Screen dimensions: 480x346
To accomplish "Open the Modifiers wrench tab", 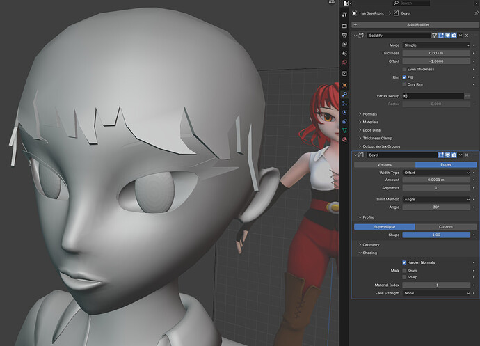I will [344, 95].
